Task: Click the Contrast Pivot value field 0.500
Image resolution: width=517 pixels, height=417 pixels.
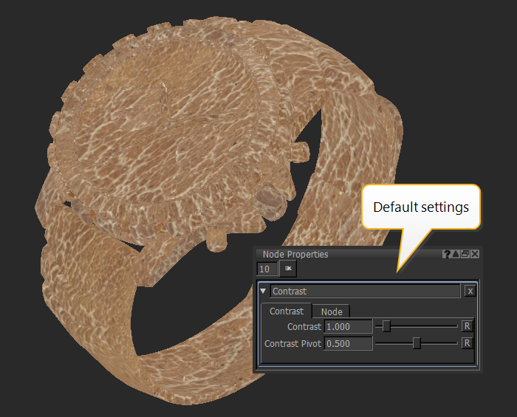Action: (x=348, y=343)
